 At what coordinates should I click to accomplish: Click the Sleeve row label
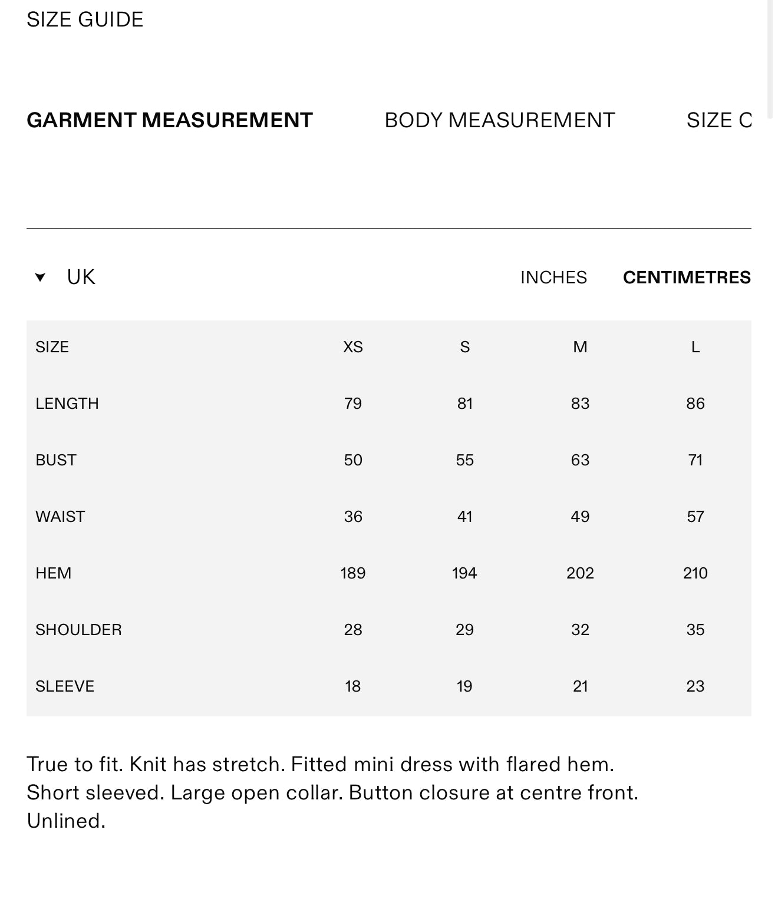pyautogui.click(x=65, y=686)
